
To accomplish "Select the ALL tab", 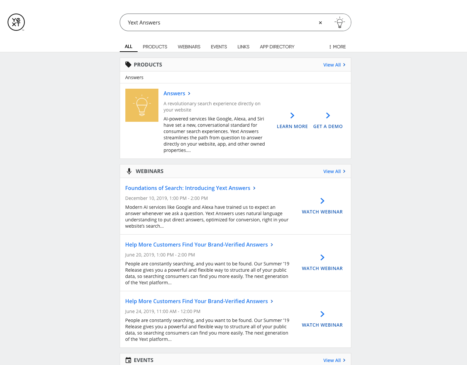I will 129,47.
